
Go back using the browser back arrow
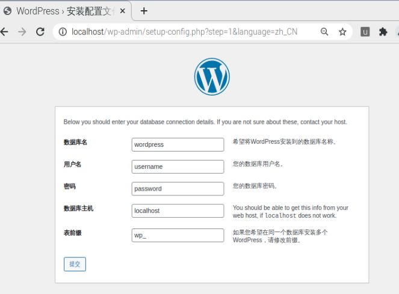point(4,32)
